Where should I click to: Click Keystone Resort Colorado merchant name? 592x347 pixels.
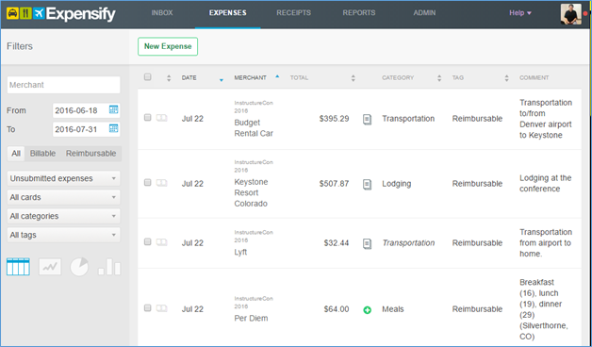(251, 192)
